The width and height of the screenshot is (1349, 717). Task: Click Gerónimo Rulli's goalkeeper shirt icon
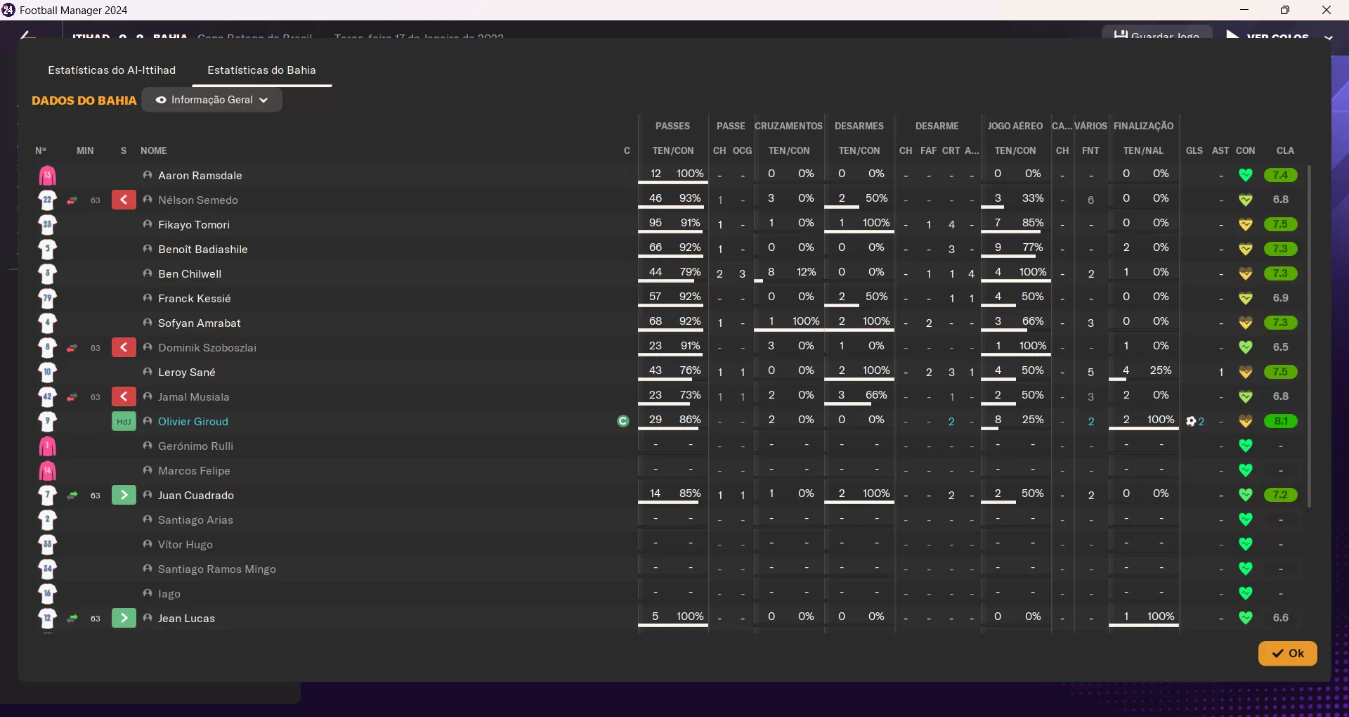47,446
